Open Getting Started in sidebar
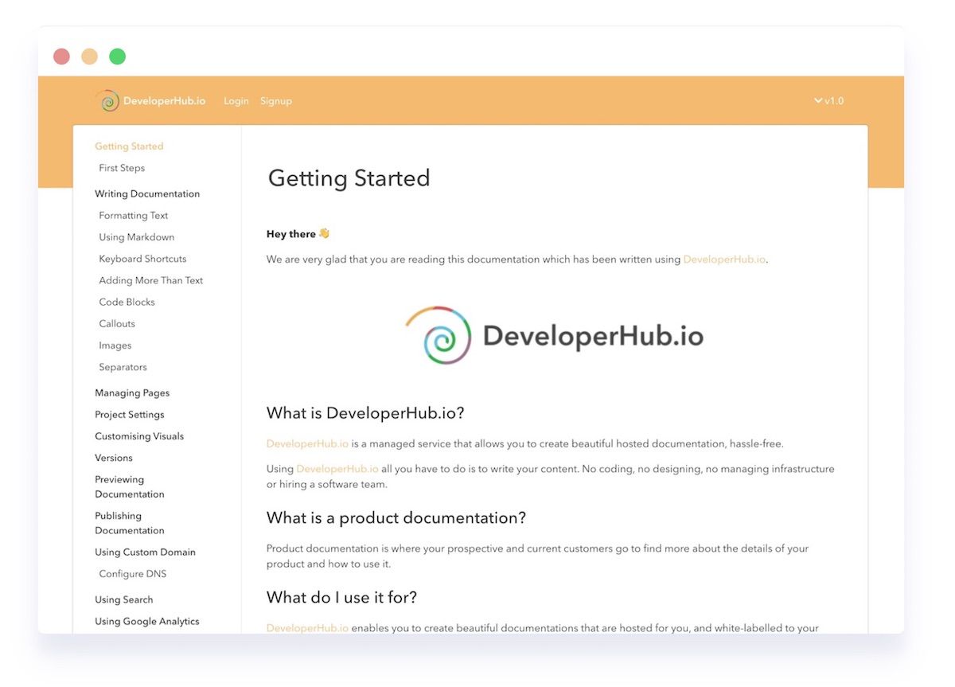The height and width of the screenshot is (687, 955). pyautogui.click(x=129, y=146)
